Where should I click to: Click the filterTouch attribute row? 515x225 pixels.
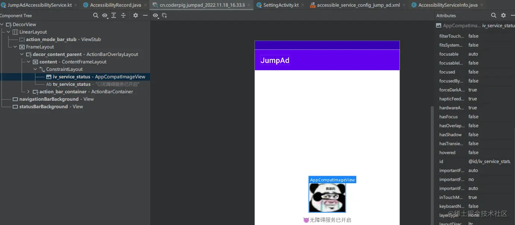[x=474, y=36]
